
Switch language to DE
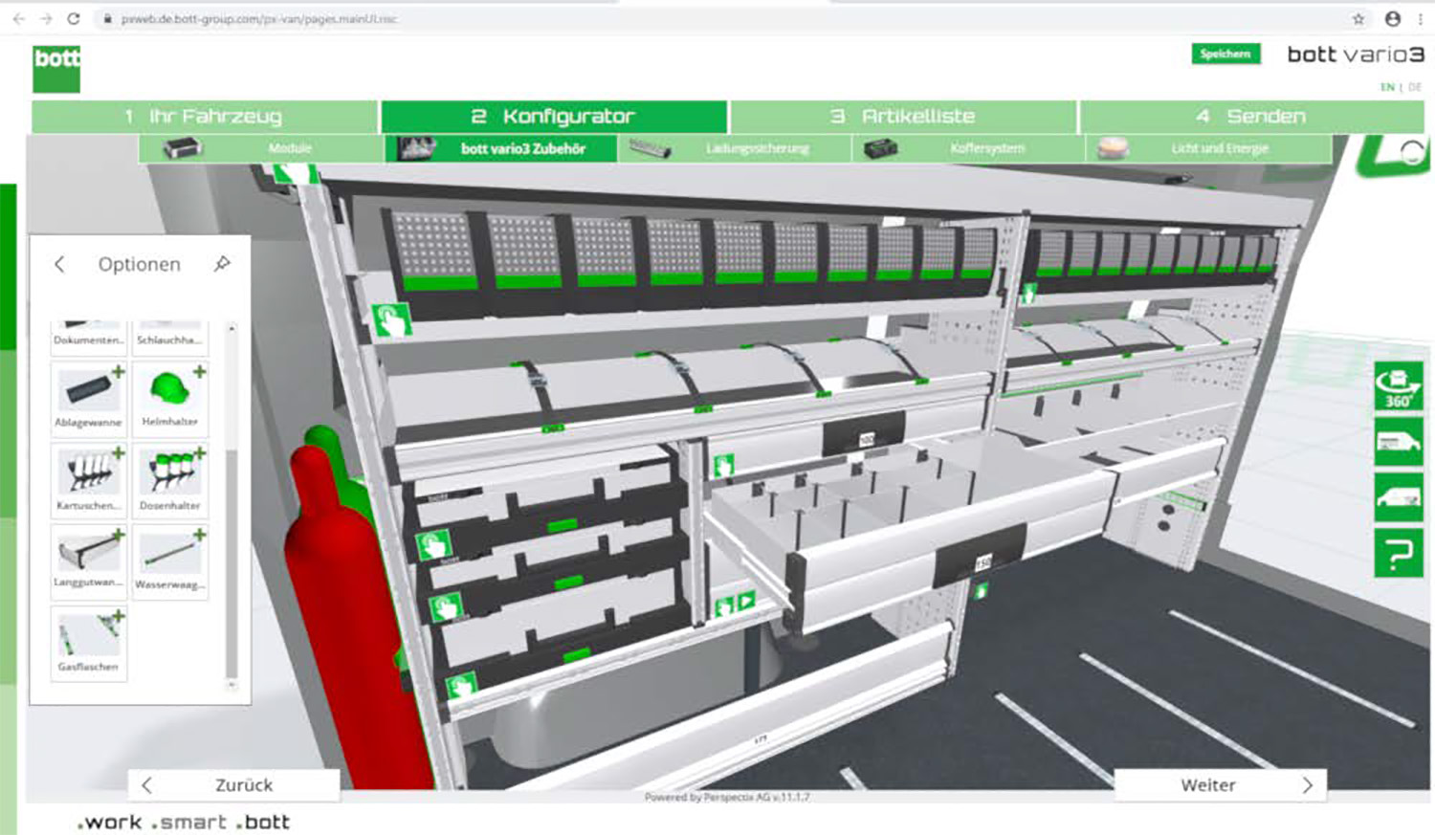1414,87
